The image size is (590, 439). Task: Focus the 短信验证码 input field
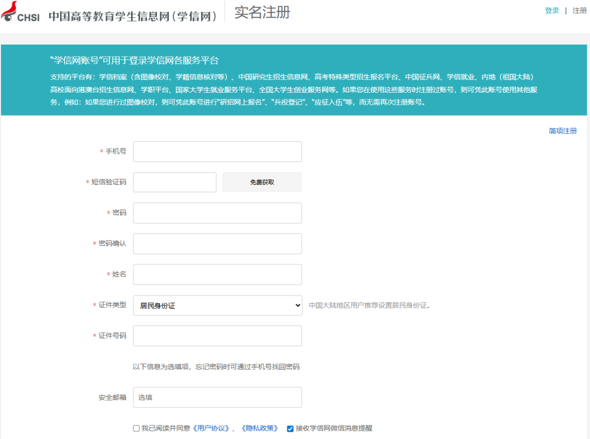[175, 182]
